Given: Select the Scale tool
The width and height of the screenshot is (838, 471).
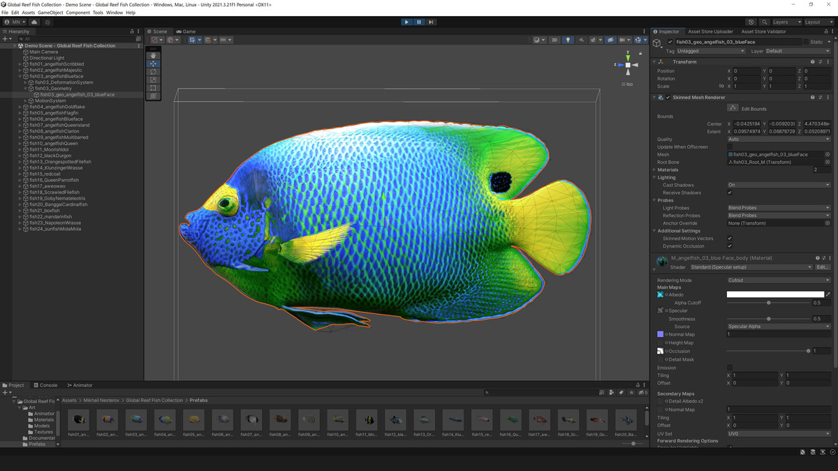Looking at the screenshot, I should coord(153,80).
